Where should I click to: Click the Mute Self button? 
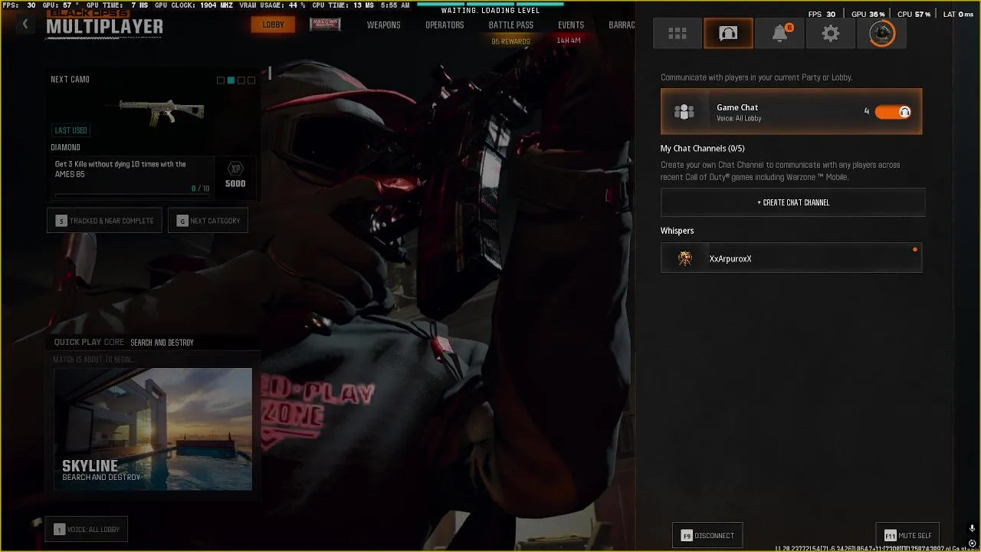(907, 536)
